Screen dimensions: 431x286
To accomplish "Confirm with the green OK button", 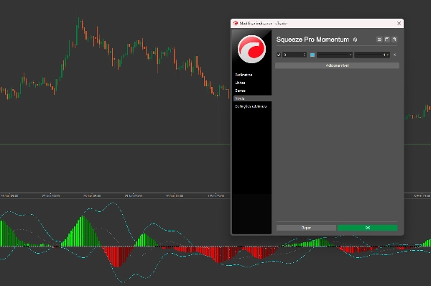I will [x=368, y=228].
